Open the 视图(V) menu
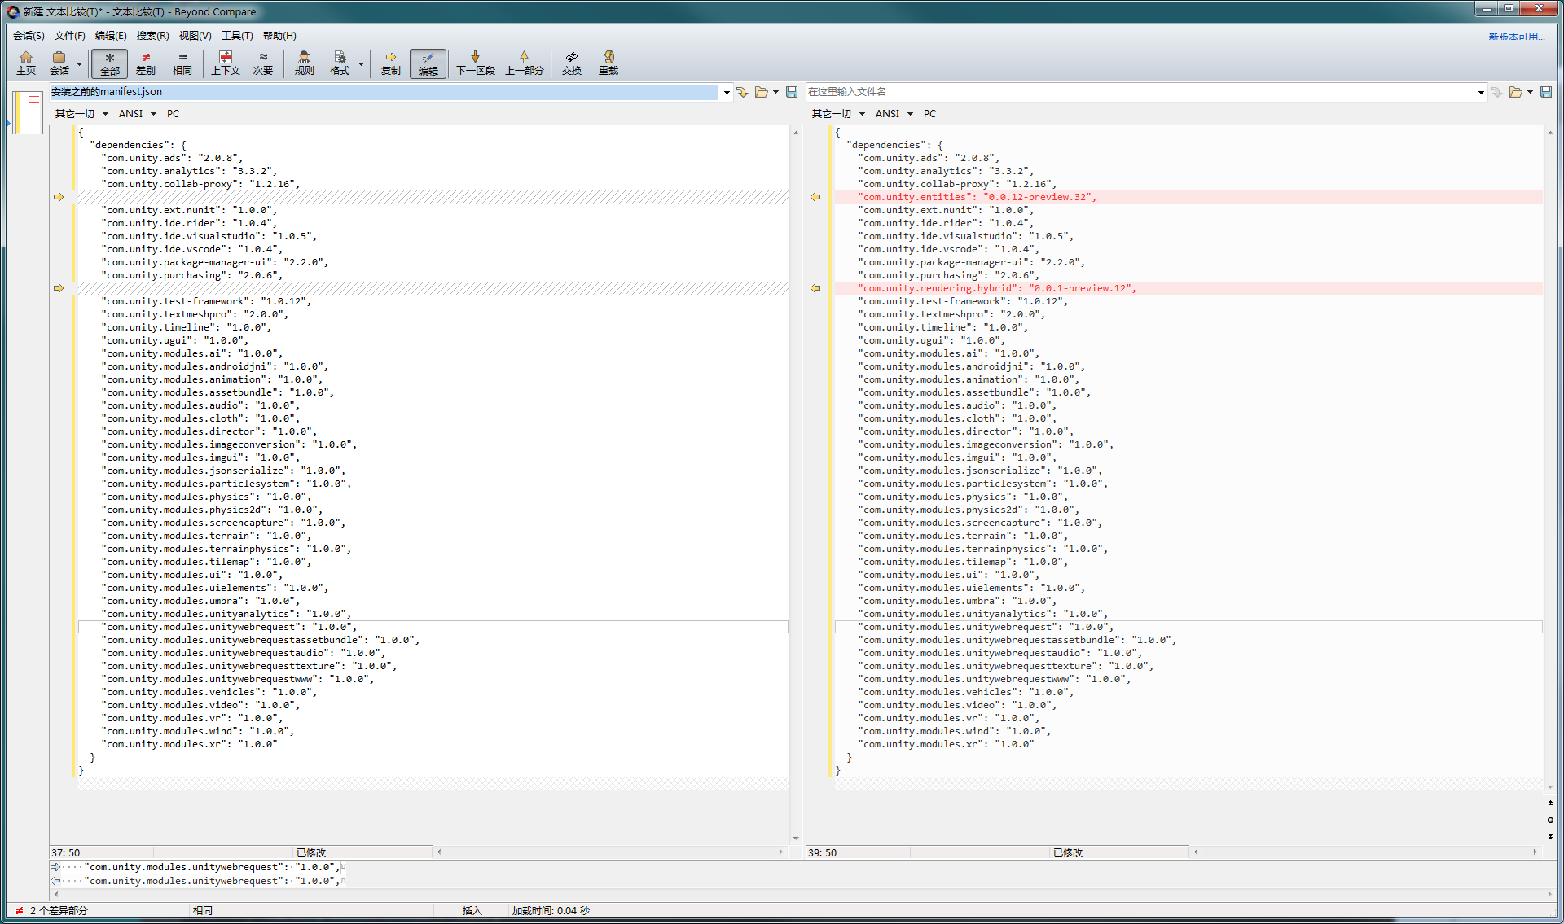Screen dimensions: 1564x924 [x=195, y=35]
